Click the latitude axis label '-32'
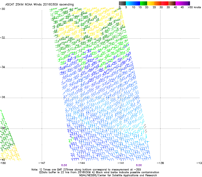 [x=2, y=38]
